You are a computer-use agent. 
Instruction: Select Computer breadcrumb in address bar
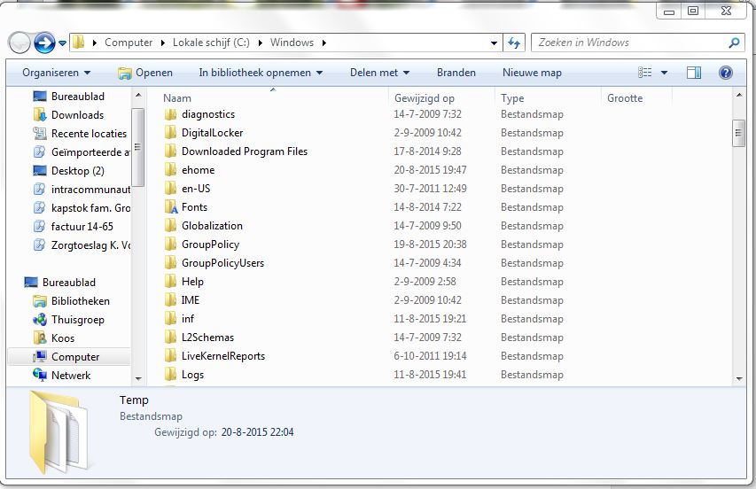(129, 43)
